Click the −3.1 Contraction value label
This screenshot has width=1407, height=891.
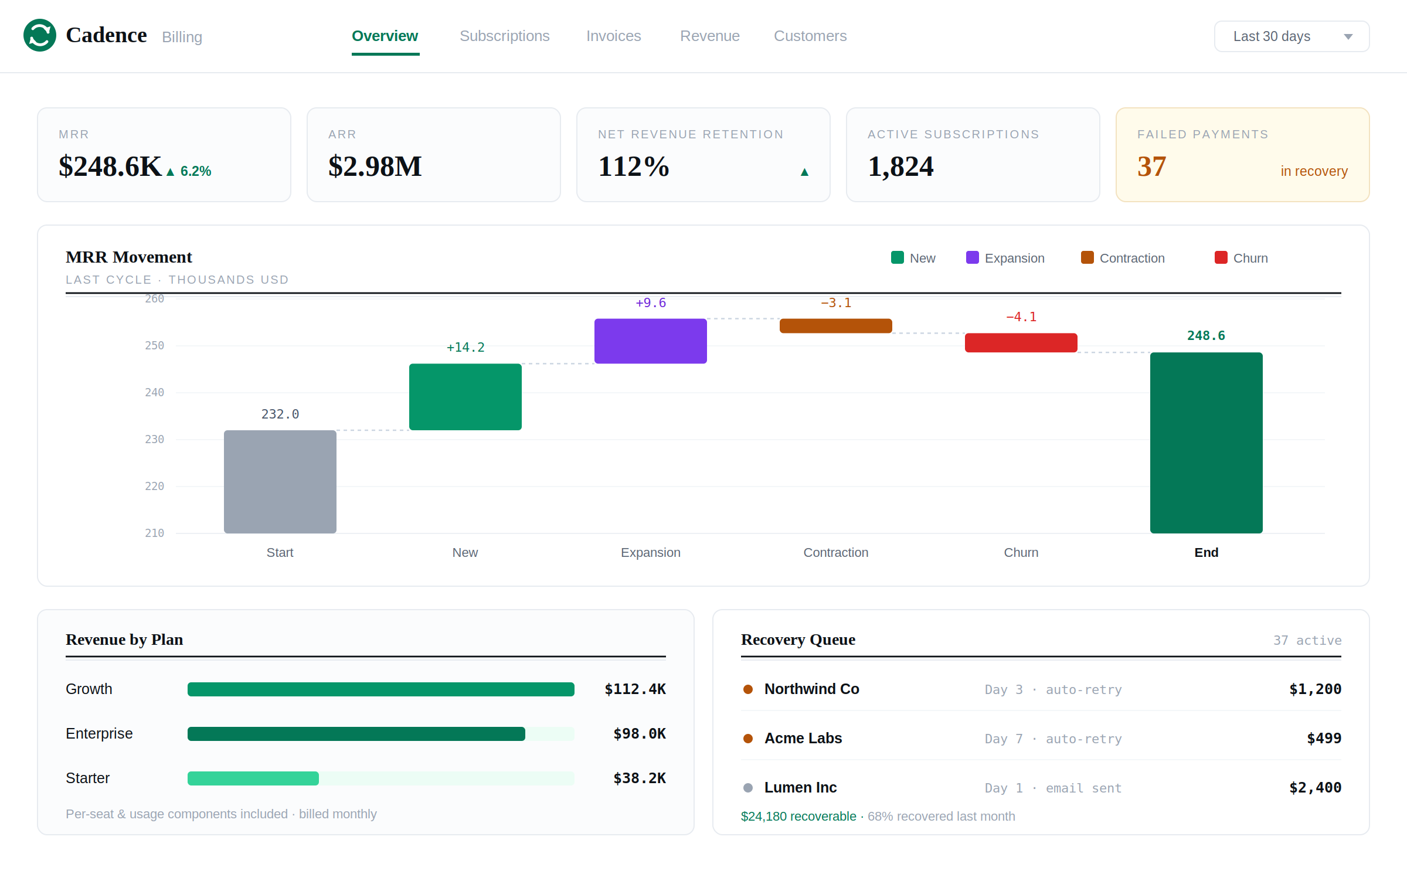point(836,303)
